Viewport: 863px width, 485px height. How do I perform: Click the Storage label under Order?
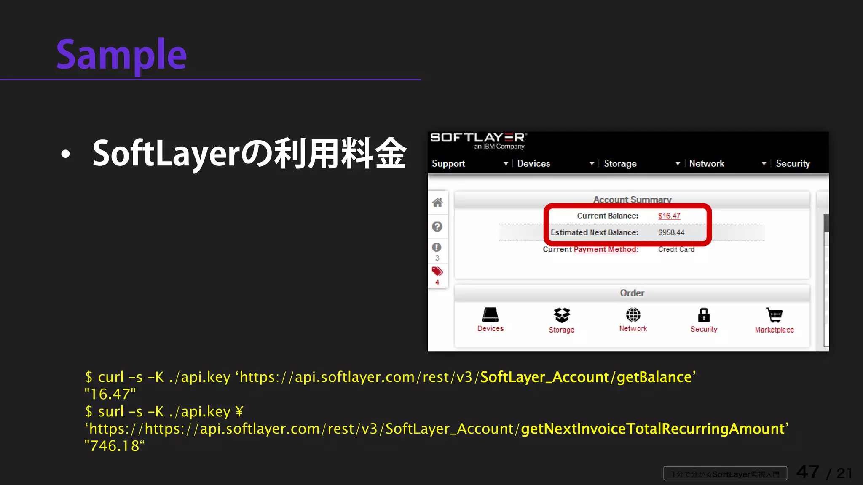click(x=562, y=330)
